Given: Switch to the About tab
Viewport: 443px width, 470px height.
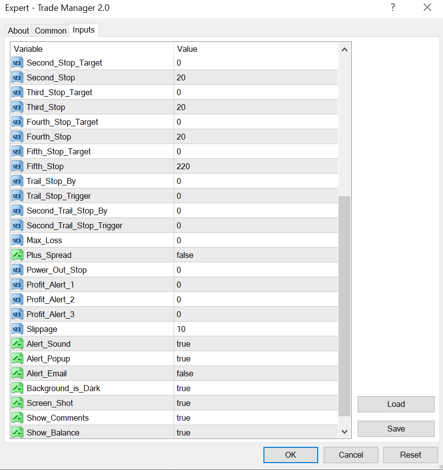Looking at the screenshot, I should point(18,31).
